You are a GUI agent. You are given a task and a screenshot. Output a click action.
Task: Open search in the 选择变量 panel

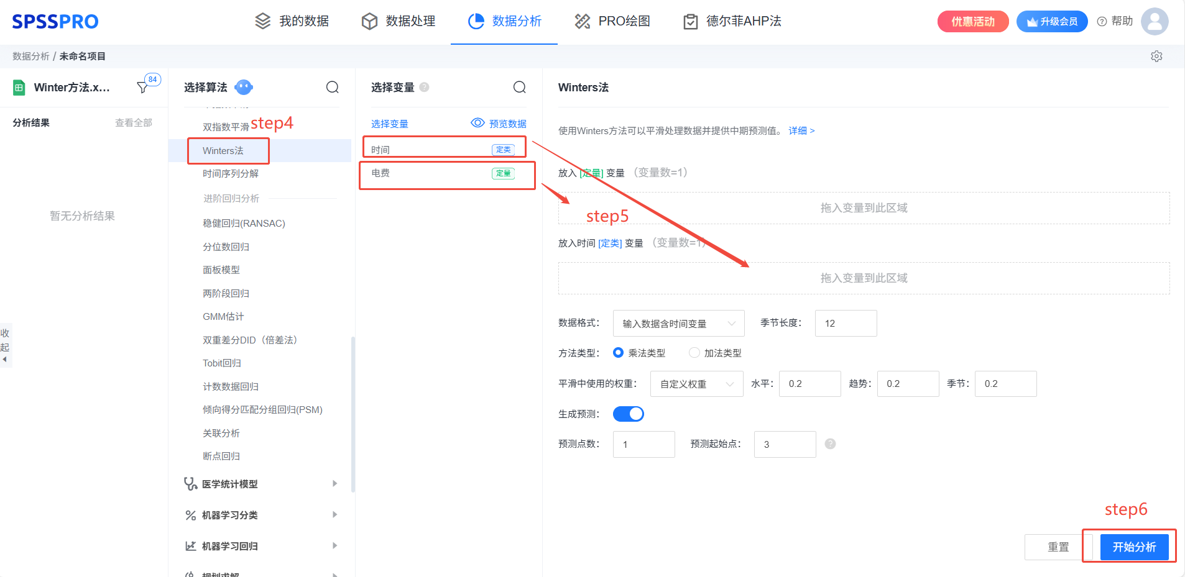pyautogui.click(x=520, y=88)
